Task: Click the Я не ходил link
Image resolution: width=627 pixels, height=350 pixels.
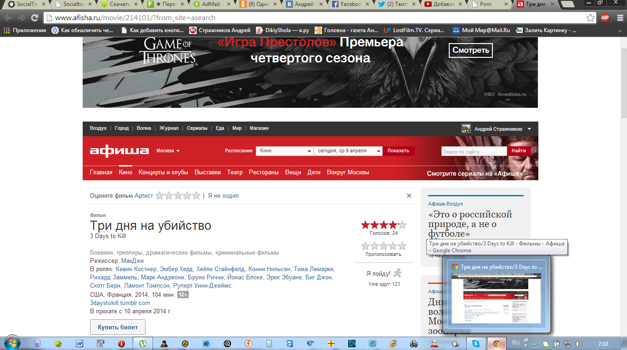Action: coord(223,196)
